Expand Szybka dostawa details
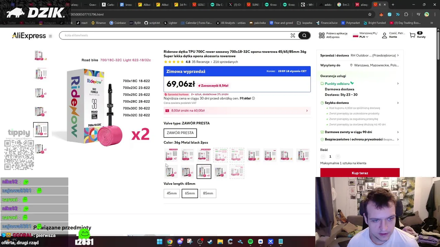The image size is (440, 247). (360, 103)
